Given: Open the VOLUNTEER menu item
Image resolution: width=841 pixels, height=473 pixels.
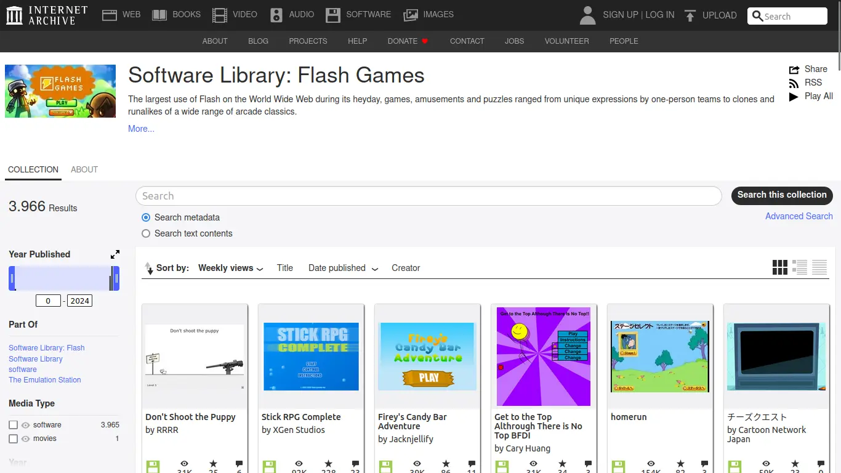Looking at the screenshot, I should point(566,41).
